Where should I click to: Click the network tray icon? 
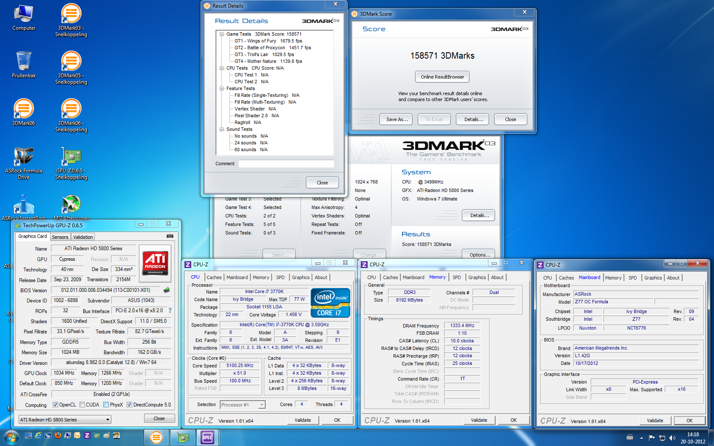662,438
